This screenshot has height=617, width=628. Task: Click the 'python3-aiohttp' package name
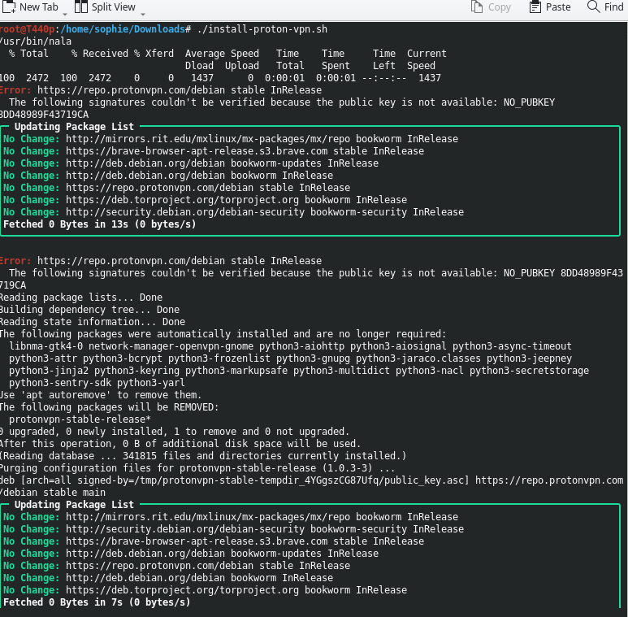301,346
